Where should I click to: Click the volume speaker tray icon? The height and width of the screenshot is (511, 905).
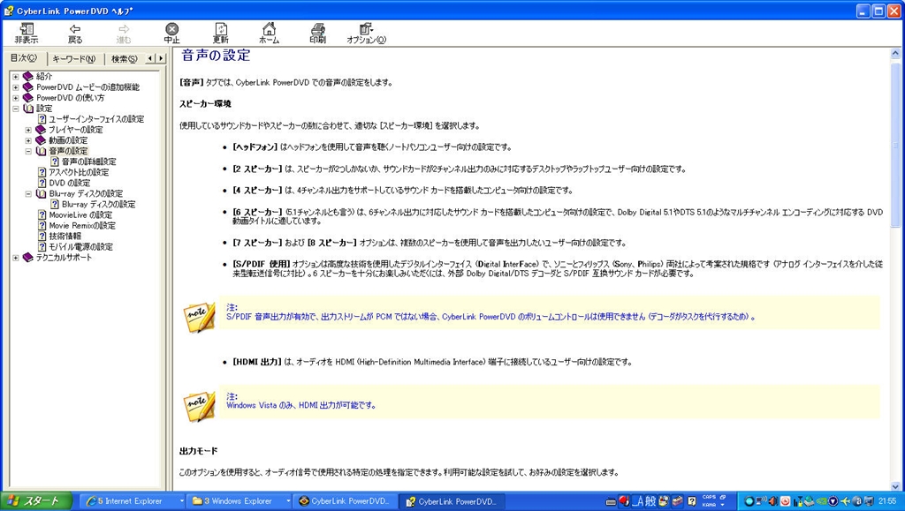(771, 501)
